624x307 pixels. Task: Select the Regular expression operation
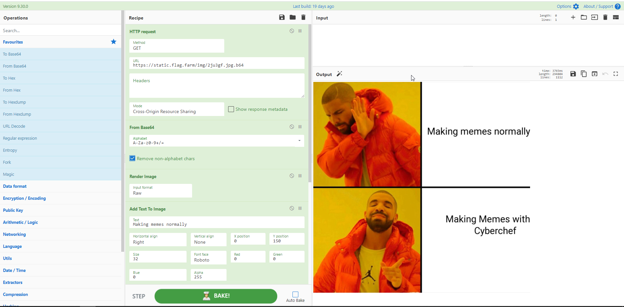tap(60, 138)
